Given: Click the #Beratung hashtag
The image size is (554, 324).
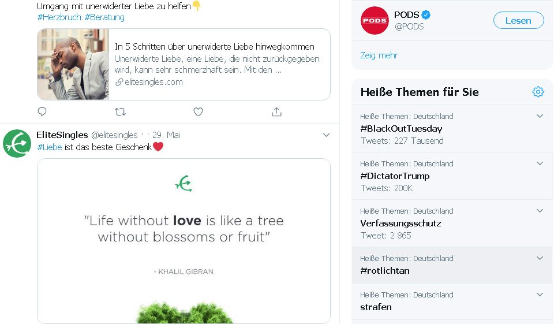Looking at the screenshot, I should coord(104,17).
